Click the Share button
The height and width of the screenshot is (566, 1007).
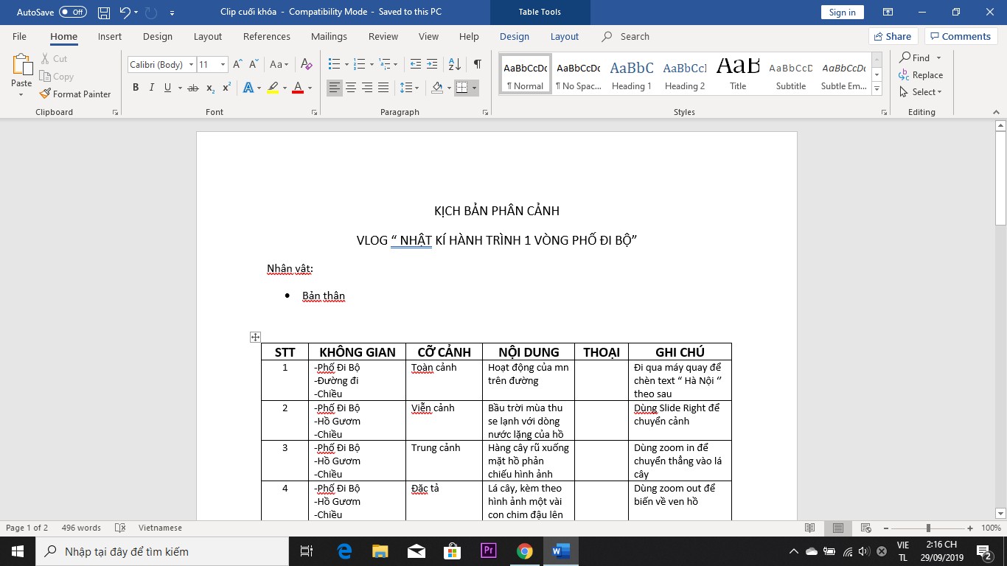point(893,36)
